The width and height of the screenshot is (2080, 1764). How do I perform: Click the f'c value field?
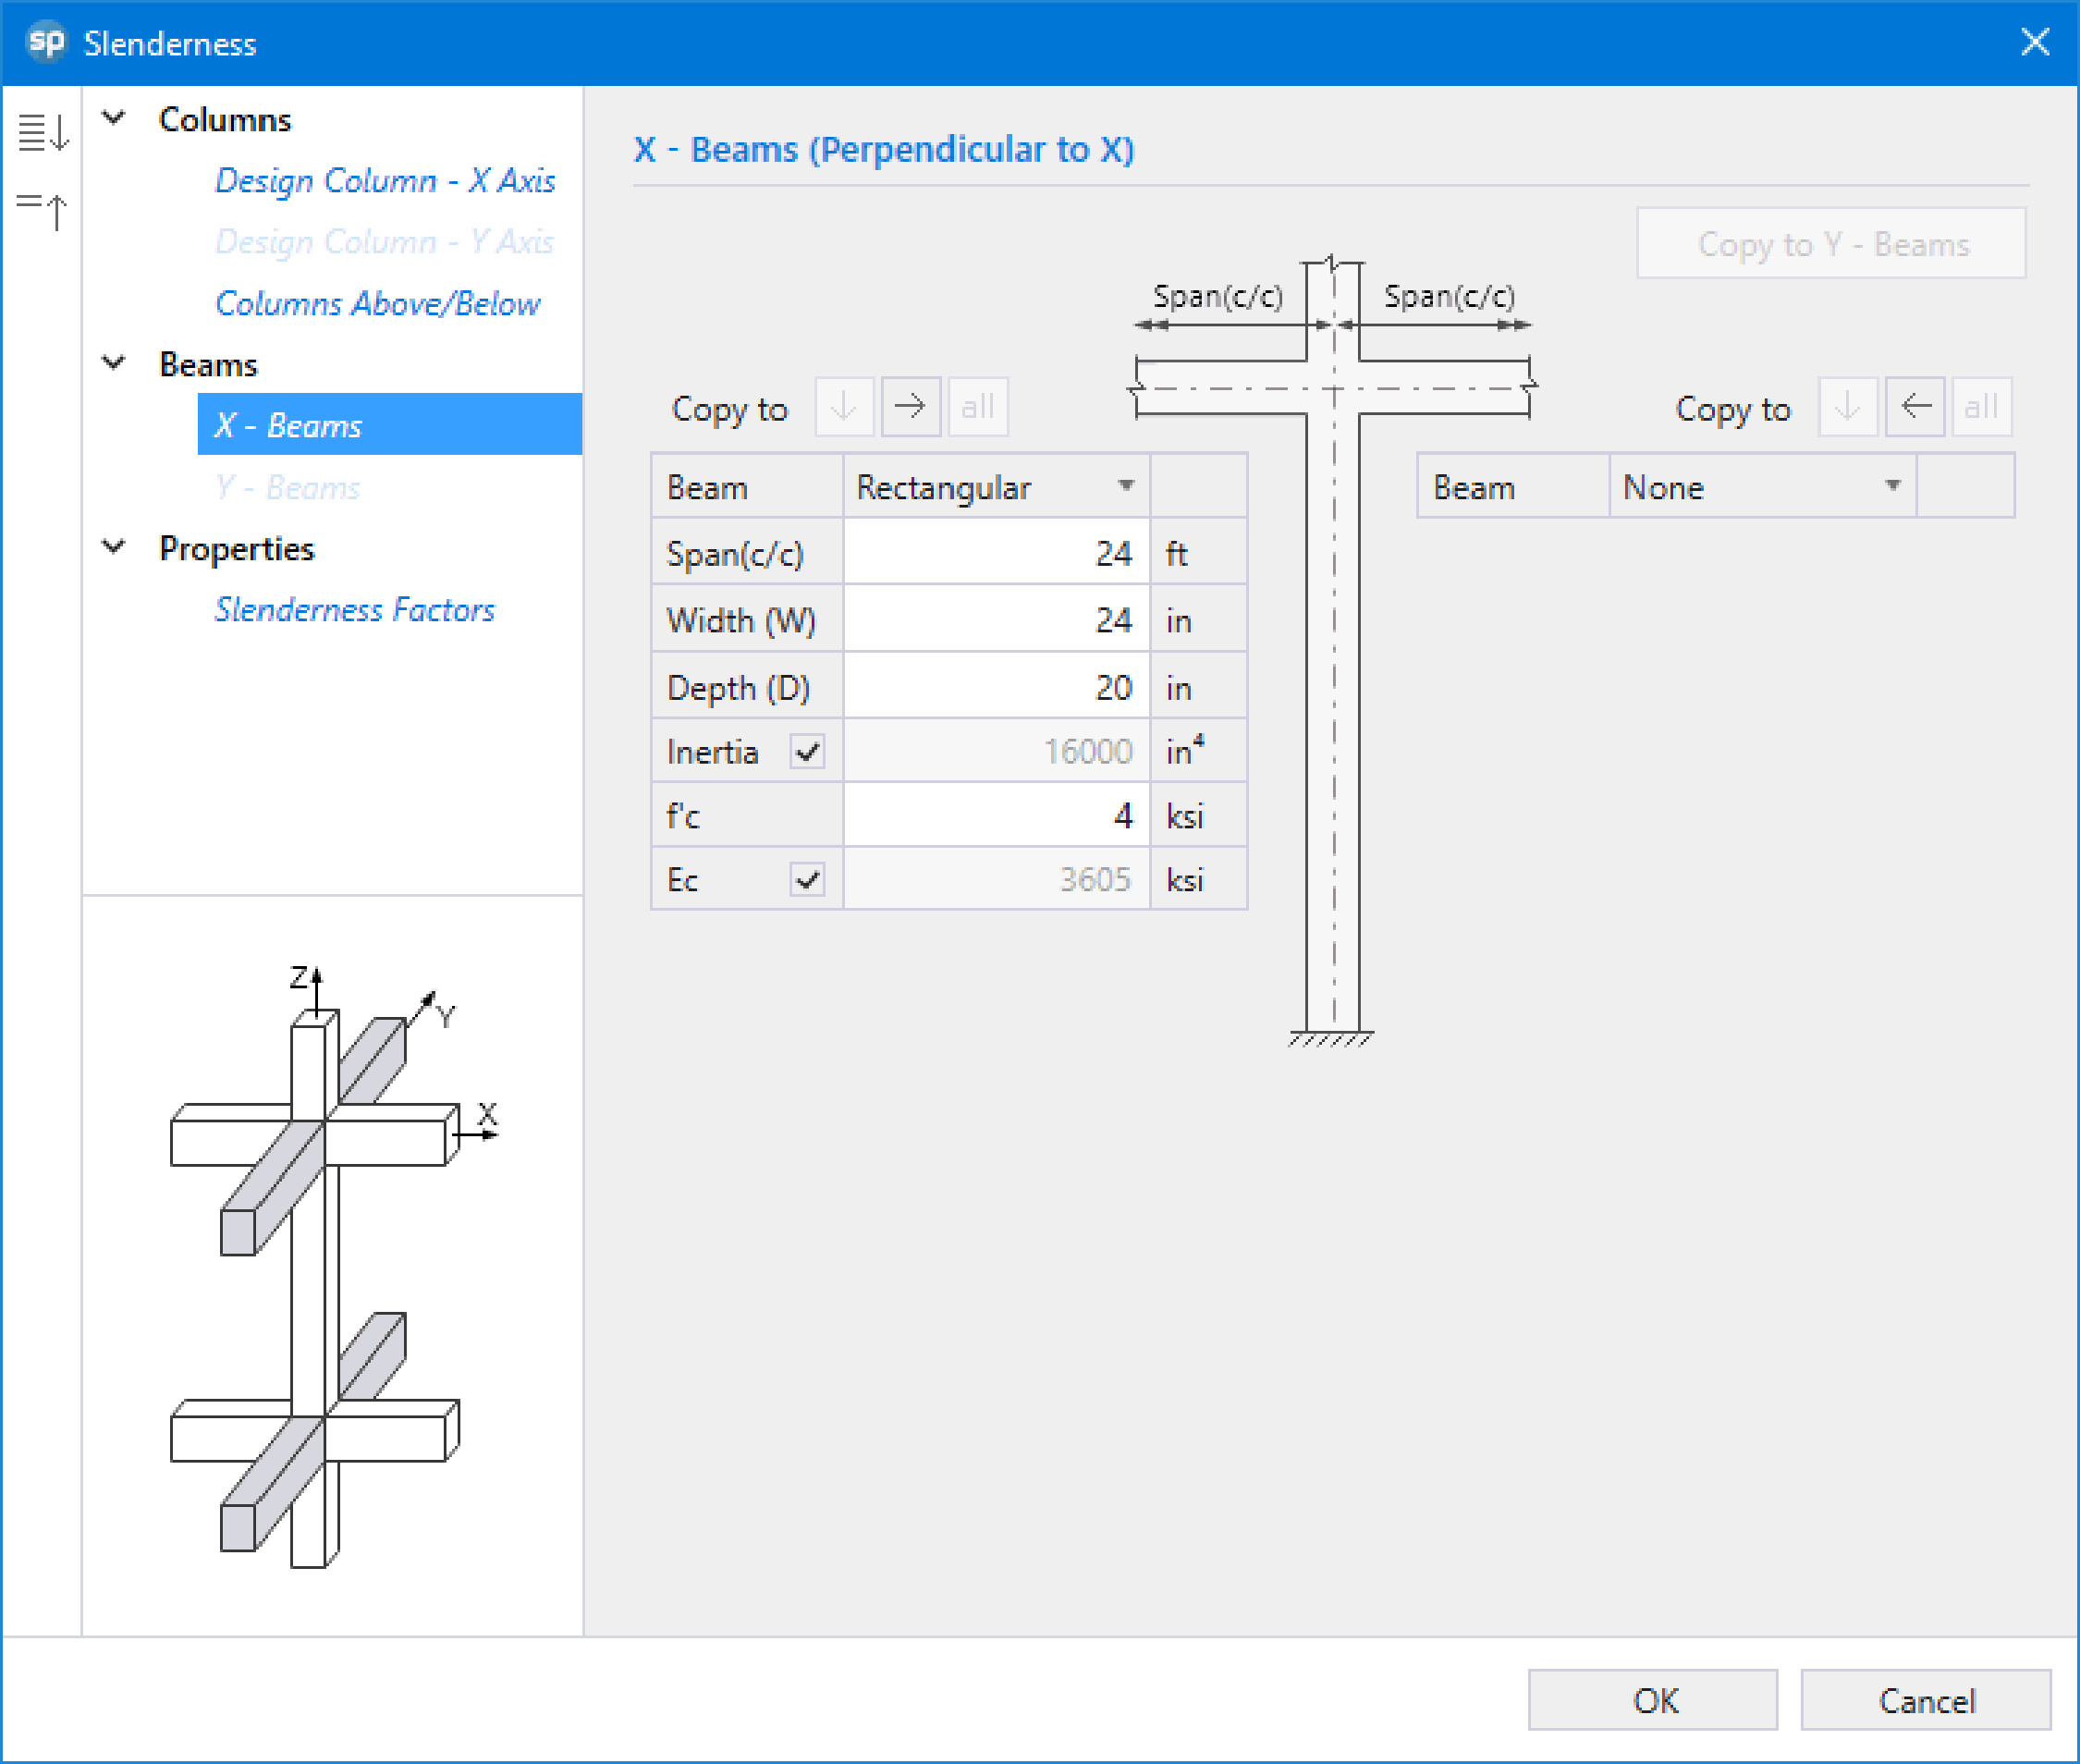point(996,816)
